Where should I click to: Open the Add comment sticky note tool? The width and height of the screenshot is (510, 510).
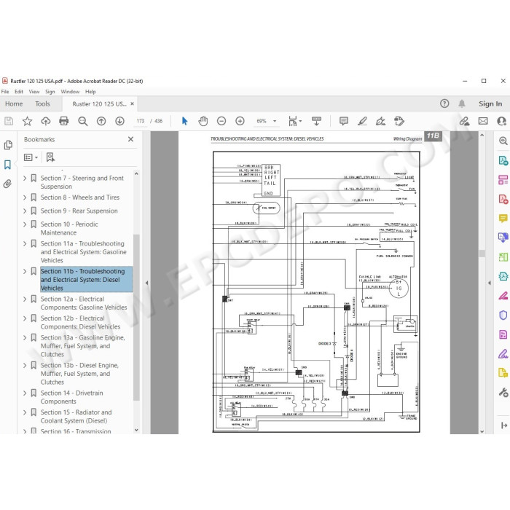tap(344, 121)
